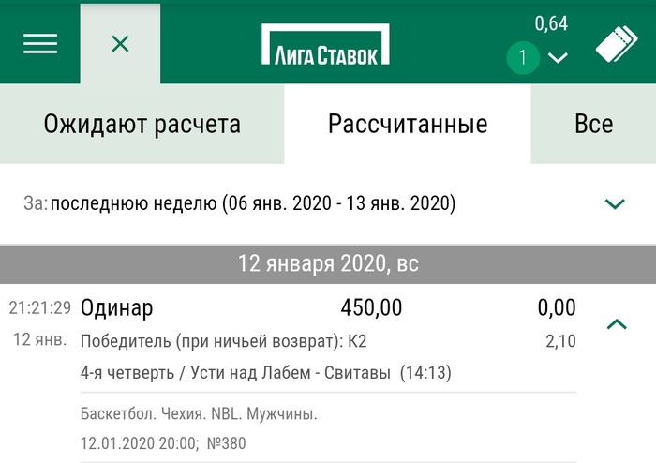
Task: Open the hamburger menu
Action: tap(40, 43)
